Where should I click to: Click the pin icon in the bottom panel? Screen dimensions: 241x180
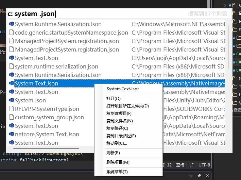point(199,176)
